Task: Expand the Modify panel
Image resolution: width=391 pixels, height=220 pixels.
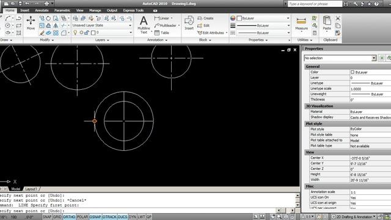Action: pyautogui.click(x=46, y=40)
